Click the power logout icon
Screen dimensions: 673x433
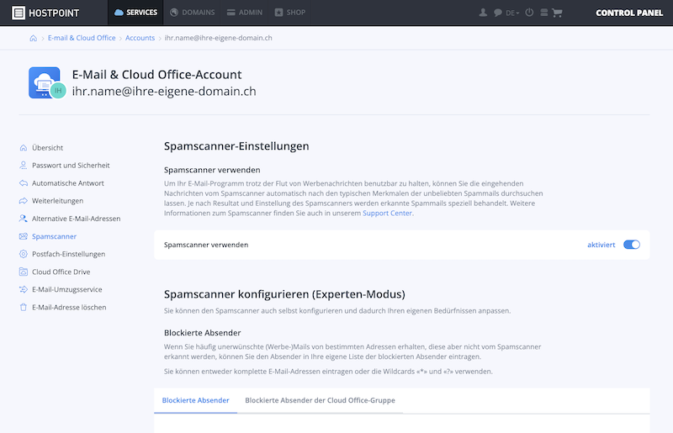point(529,13)
